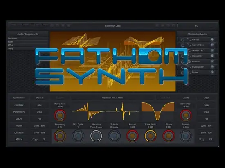The height and width of the screenshot is (168, 225).
Task: Close the oscillator editor panel
Action: (x=206, y=98)
